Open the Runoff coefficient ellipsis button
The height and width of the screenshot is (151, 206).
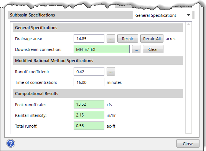pos(111,71)
